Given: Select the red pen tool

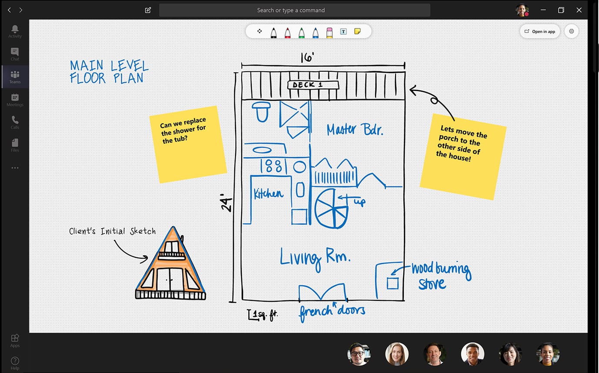Looking at the screenshot, I should pos(287,32).
